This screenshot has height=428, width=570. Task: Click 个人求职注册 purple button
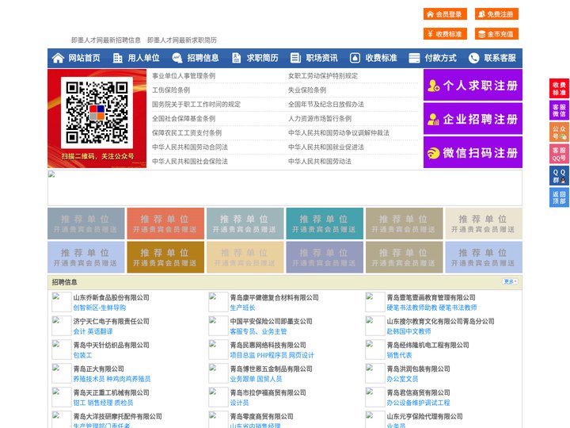(473, 85)
